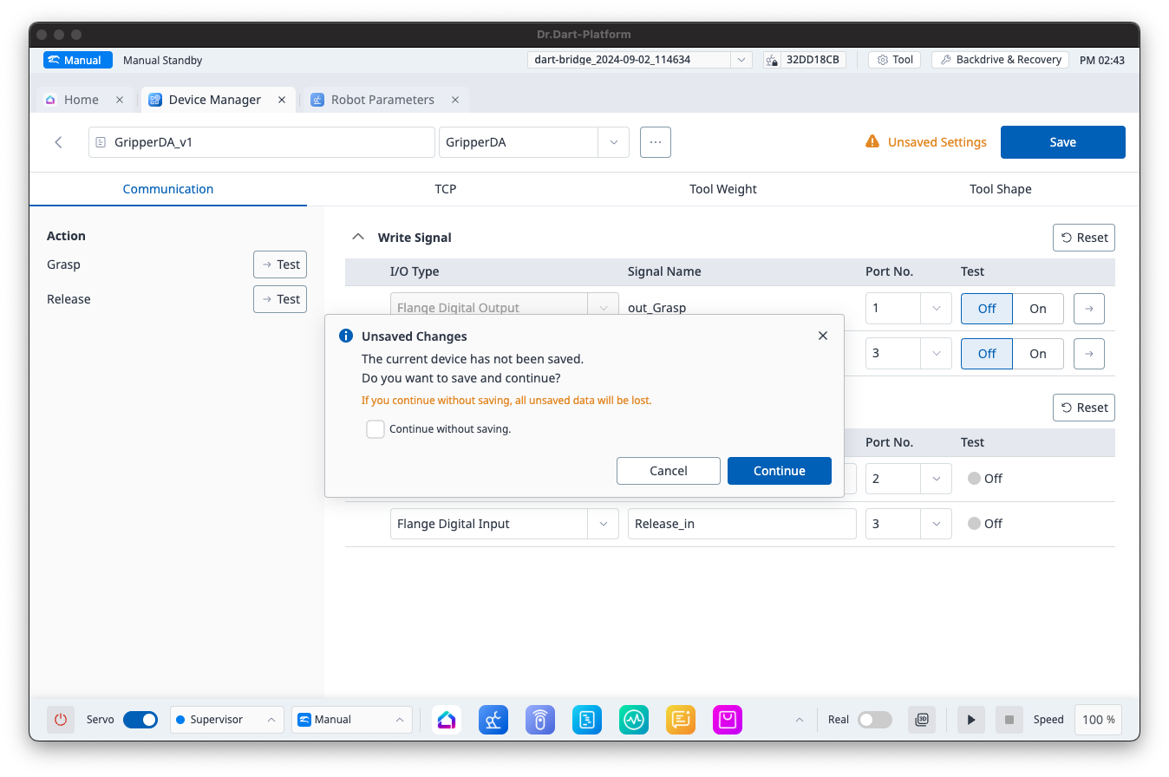Open the remote control module in the dock

pos(540,720)
